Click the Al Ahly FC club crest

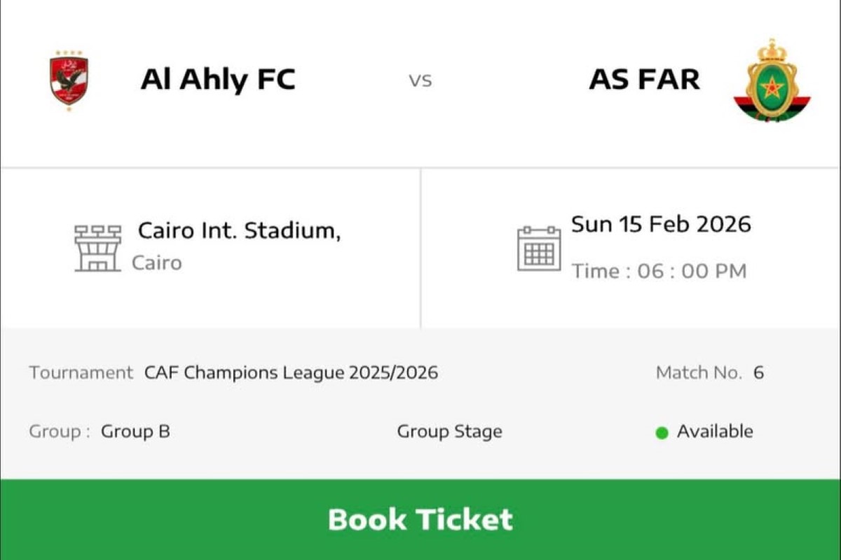pos(69,80)
